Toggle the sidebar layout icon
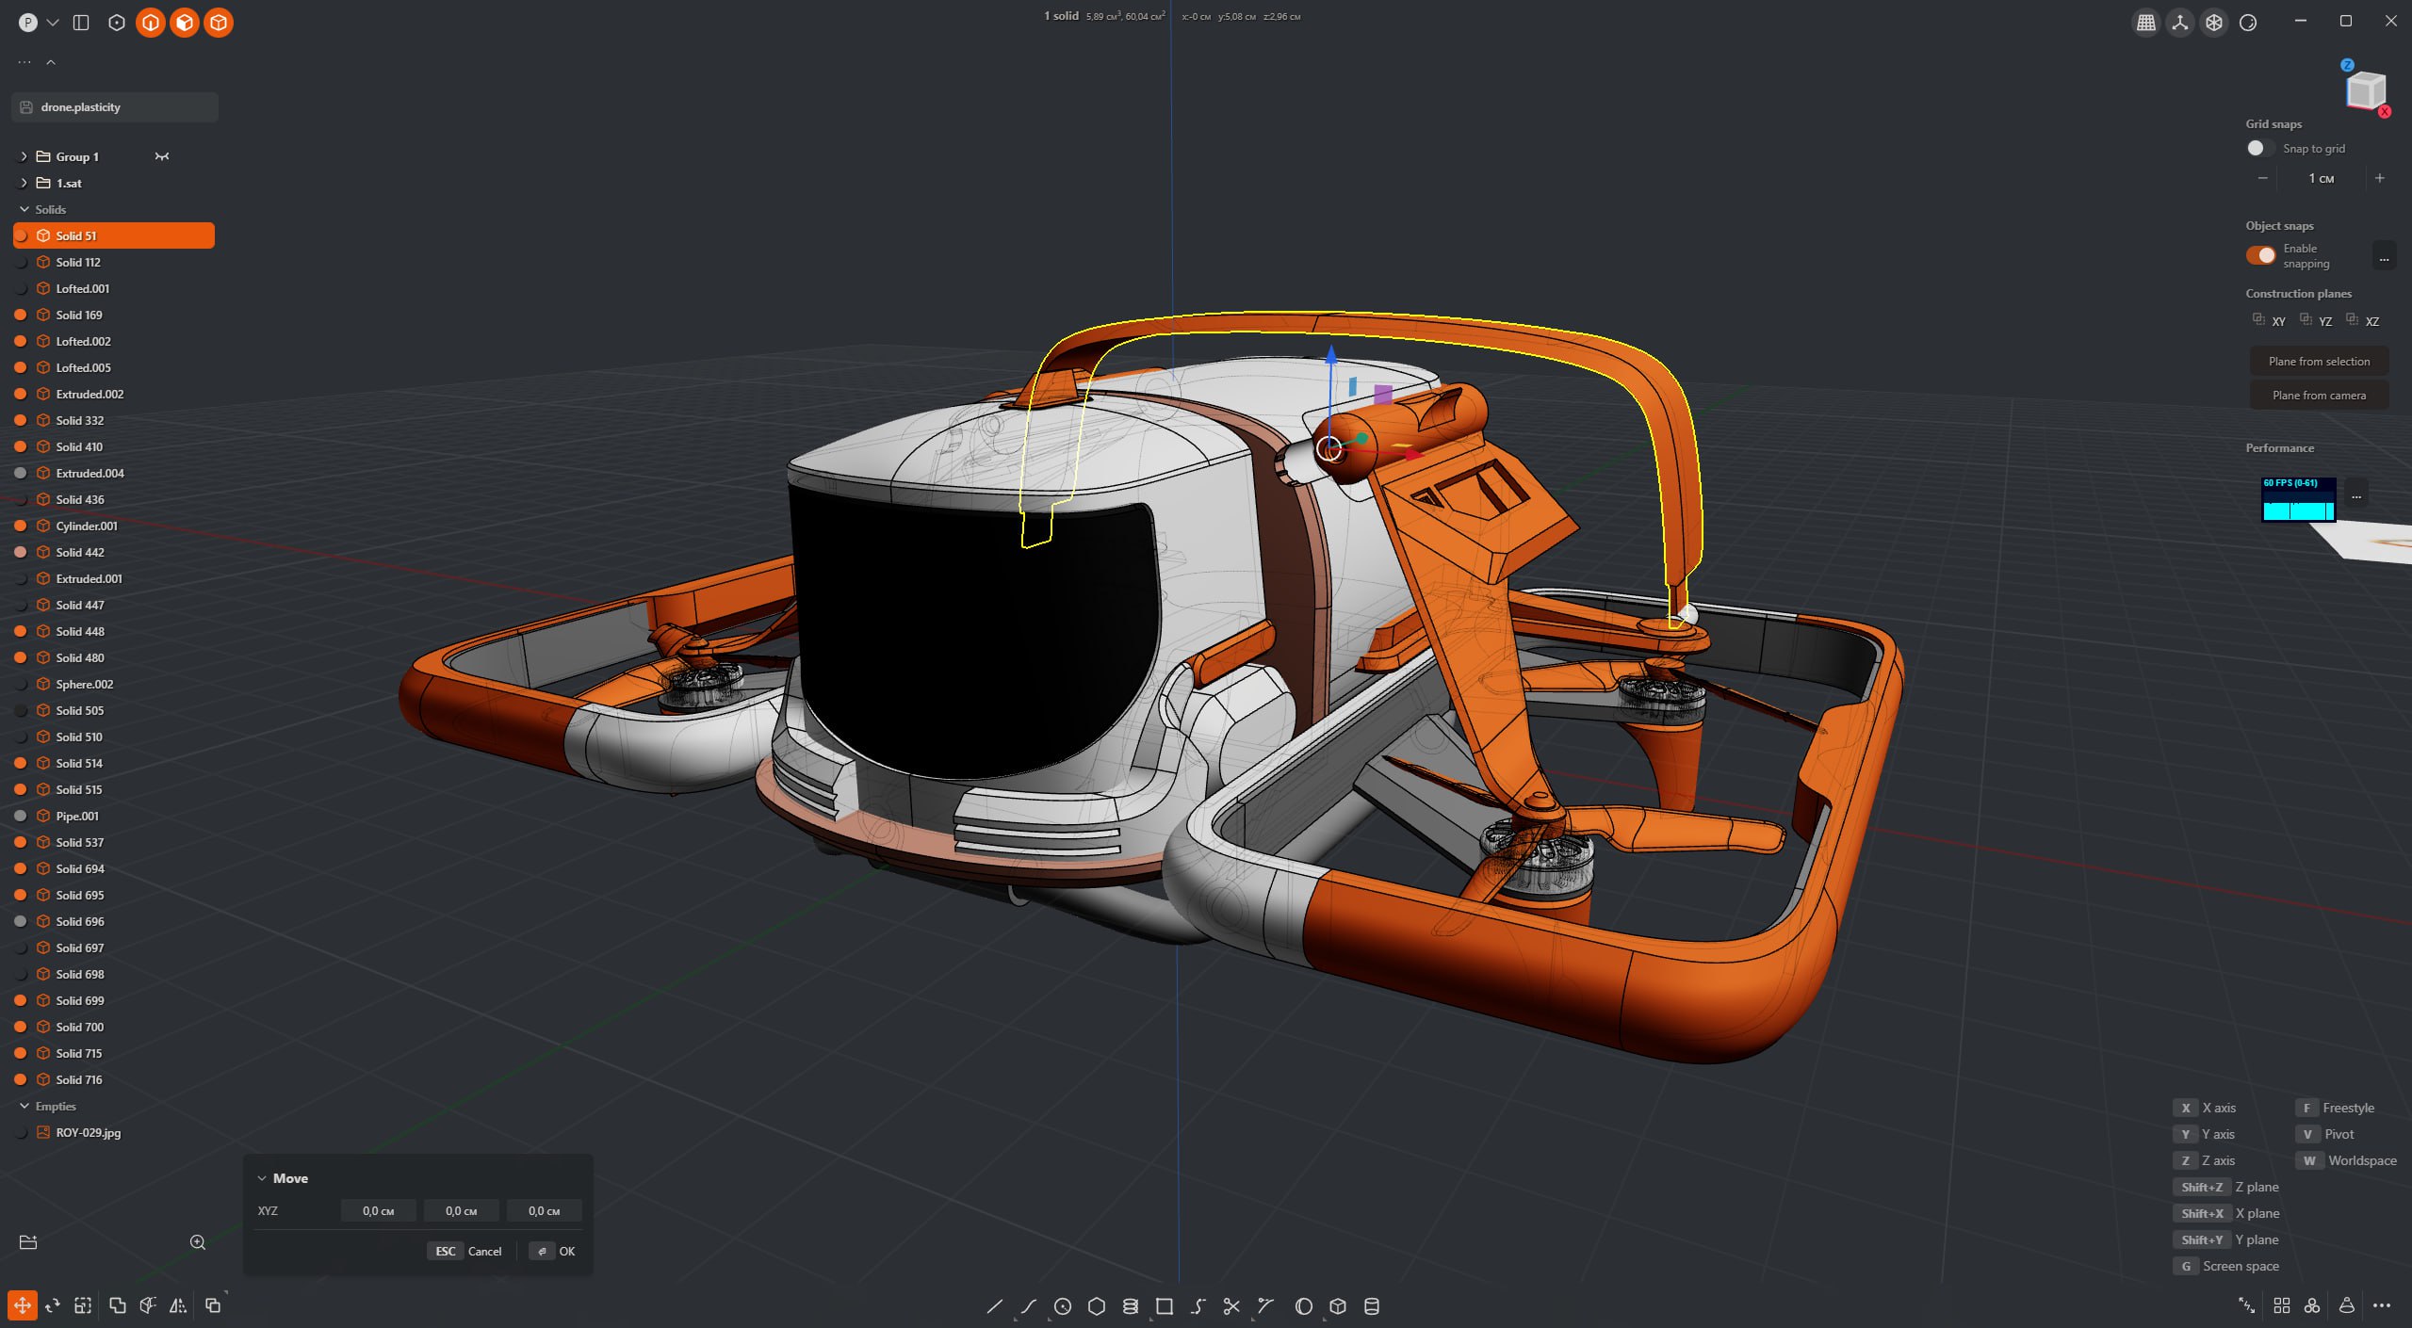The width and height of the screenshot is (2412, 1328). pyautogui.click(x=81, y=23)
